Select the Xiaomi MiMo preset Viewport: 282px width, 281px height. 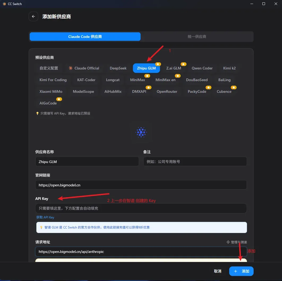pos(51,92)
